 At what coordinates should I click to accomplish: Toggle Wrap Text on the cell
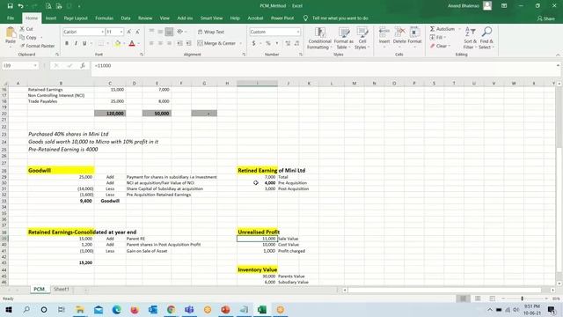tap(211, 32)
